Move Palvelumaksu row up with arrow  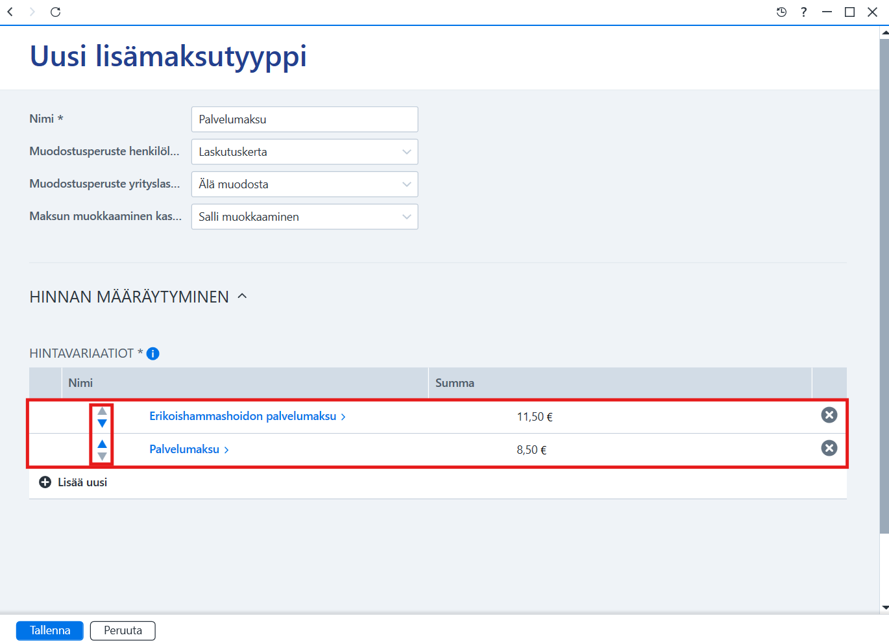click(x=102, y=444)
